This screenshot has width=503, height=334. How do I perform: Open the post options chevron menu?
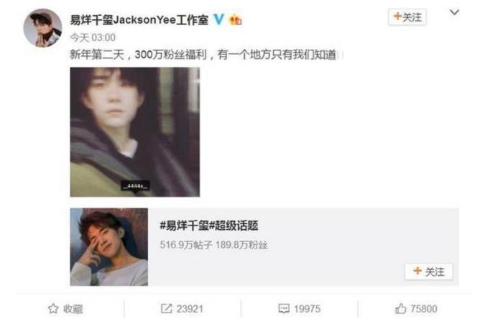click(x=454, y=12)
